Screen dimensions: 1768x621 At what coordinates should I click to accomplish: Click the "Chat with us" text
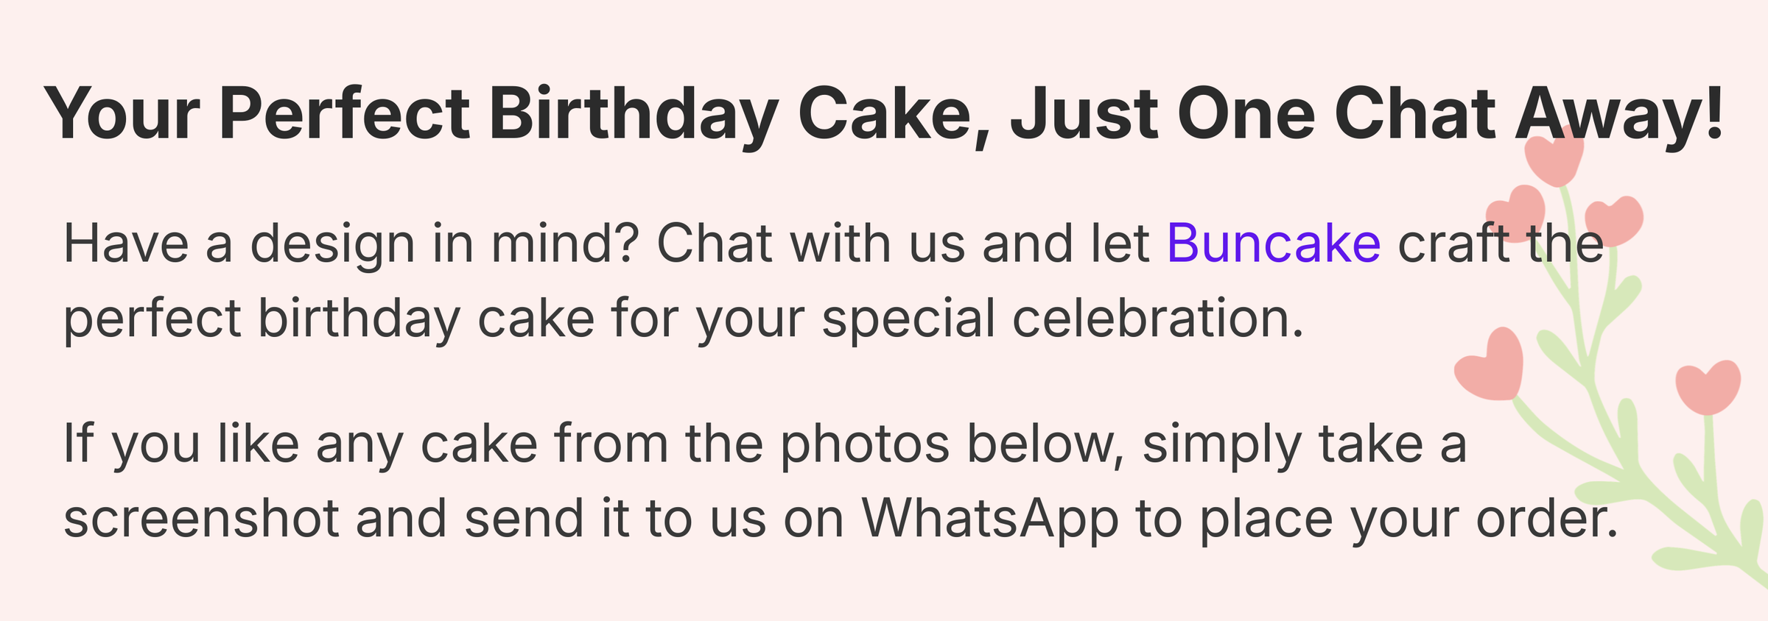point(810,244)
